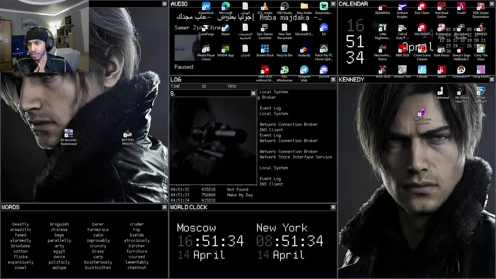
Task: Open RISK Global Domination shortcut
Action: click(x=481, y=10)
